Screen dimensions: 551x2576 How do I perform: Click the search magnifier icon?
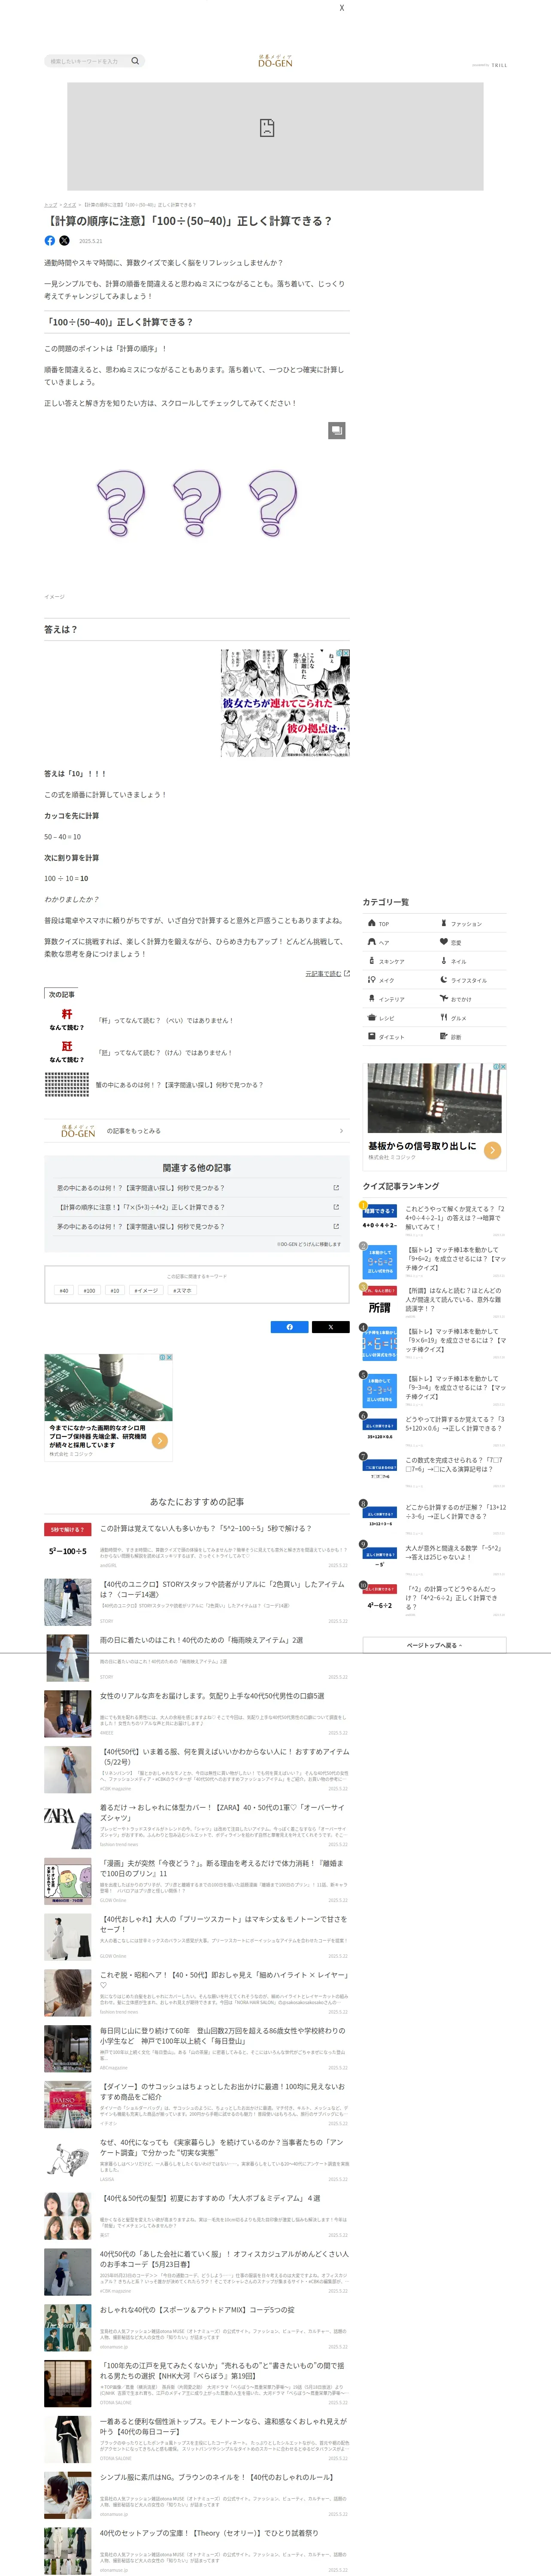point(135,61)
